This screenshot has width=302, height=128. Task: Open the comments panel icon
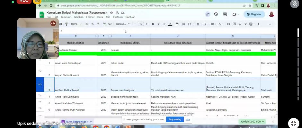coord(225,14)
